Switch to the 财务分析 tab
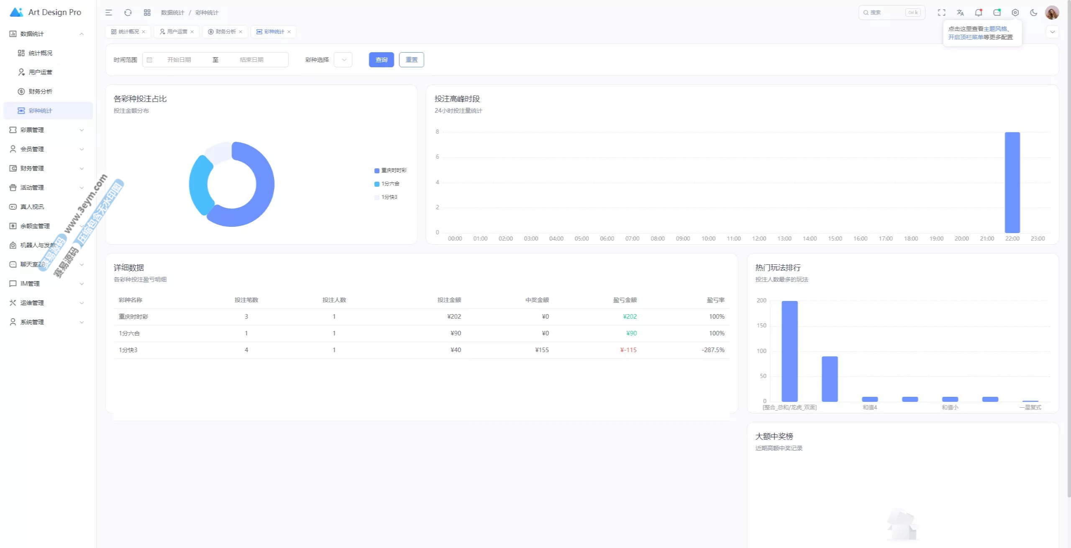Screen dimensions: 1071x548 coord(225,32)
